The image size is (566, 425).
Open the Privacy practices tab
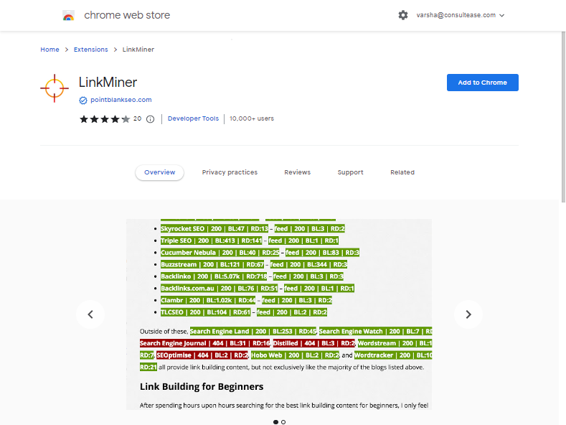(230, 172)
